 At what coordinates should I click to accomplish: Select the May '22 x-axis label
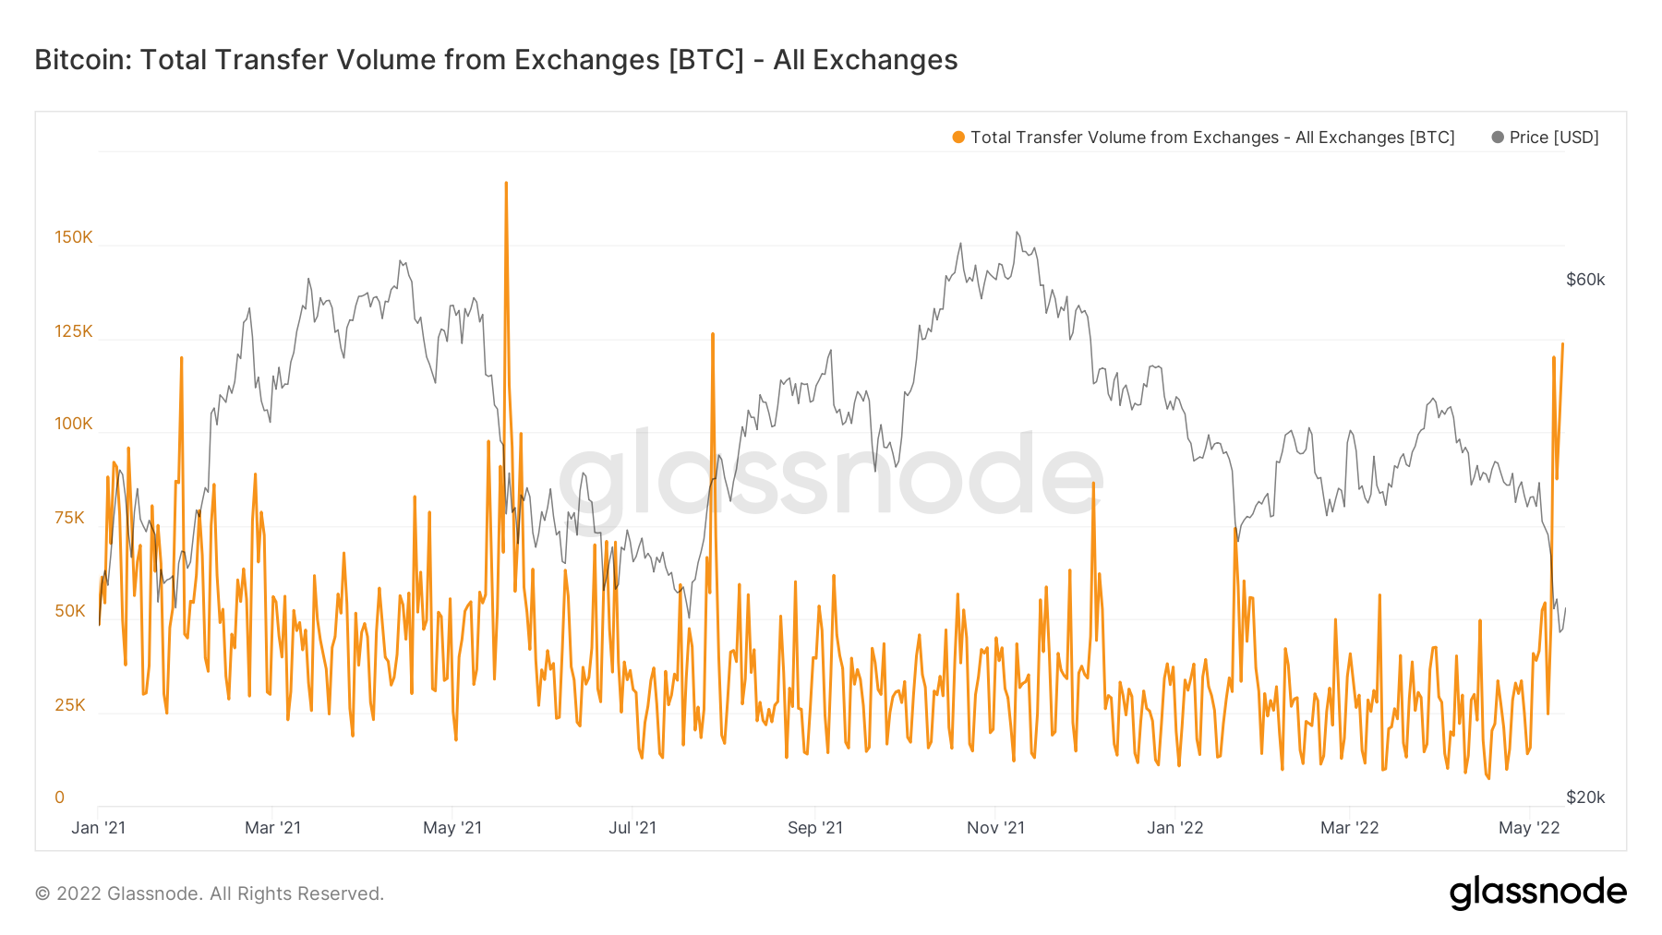pos(1529,828)
